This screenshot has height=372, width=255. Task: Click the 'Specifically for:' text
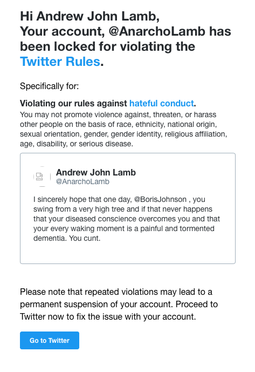click(49, 86)
